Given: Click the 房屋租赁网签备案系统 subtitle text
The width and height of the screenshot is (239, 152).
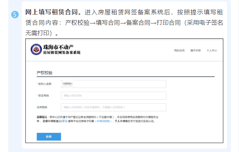Looking at the screenshot, I should pyautogui.click(x=62, y=53).
